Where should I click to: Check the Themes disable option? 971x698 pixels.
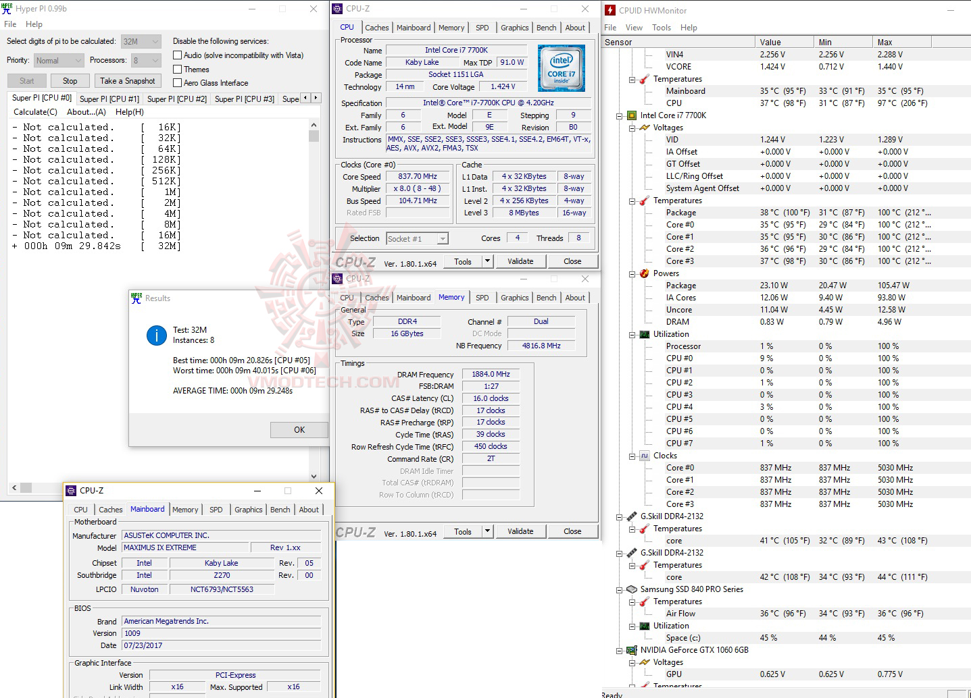[176, 69]
